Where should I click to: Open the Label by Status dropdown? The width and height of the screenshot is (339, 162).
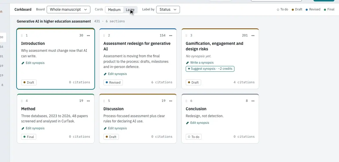tap(168, 10)
